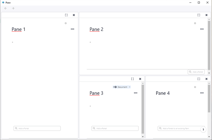Viewport: 212px width, 140px height.
Task: Expand Pane 4 to fullscreen
Action: pos(199,79)
